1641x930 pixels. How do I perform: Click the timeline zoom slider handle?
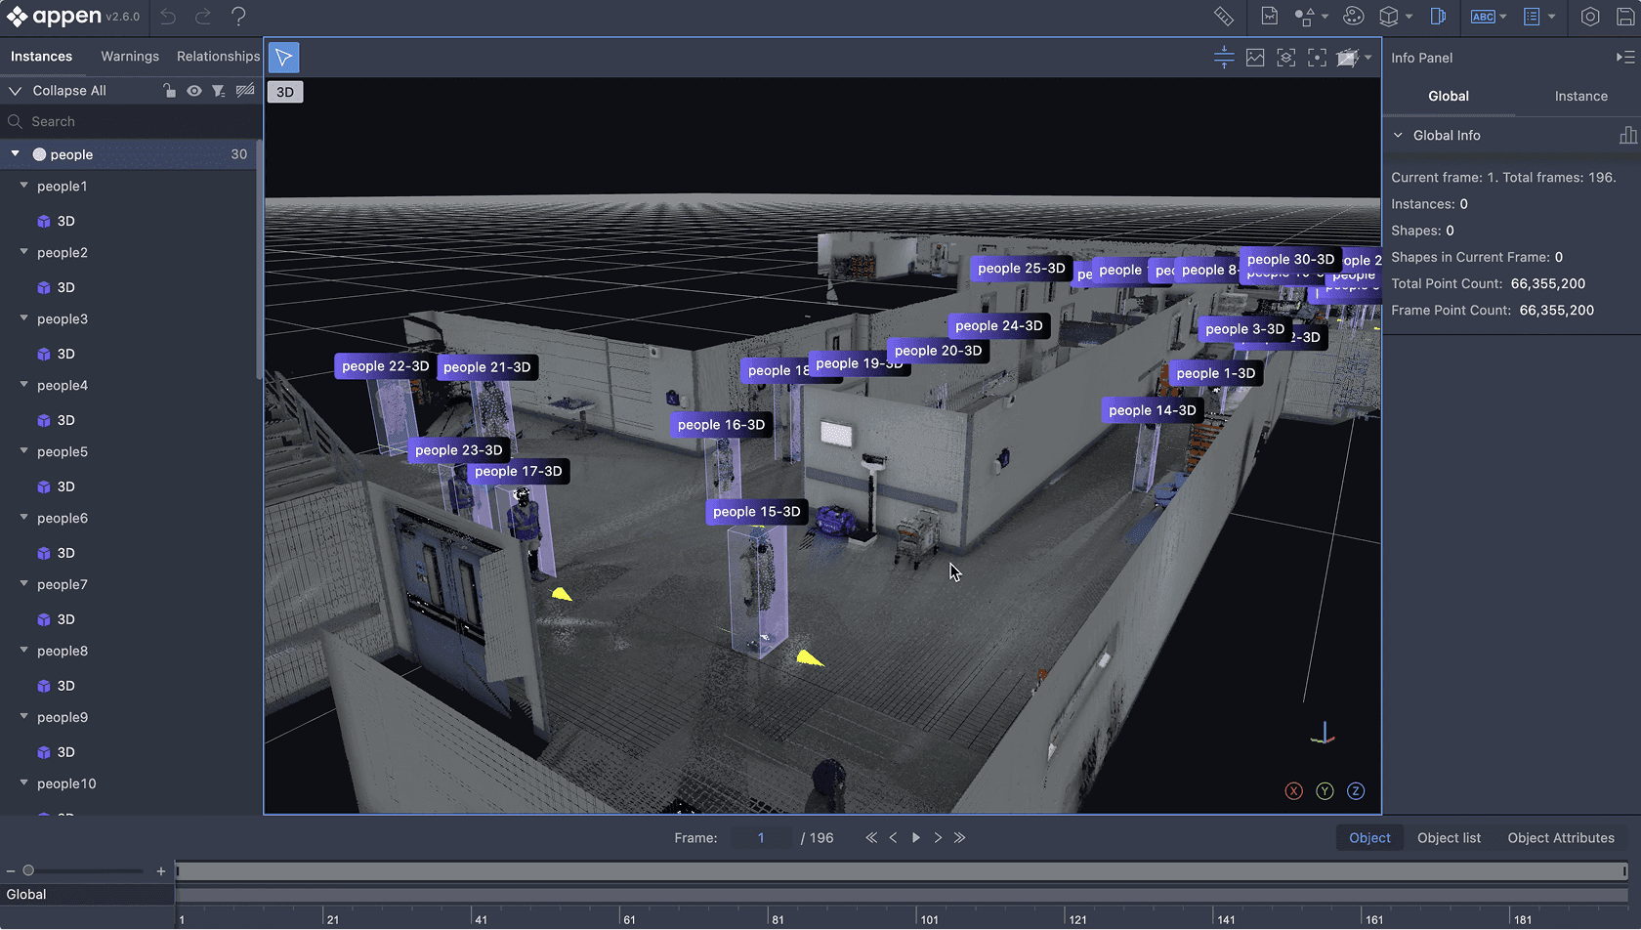tap(28, 870)
